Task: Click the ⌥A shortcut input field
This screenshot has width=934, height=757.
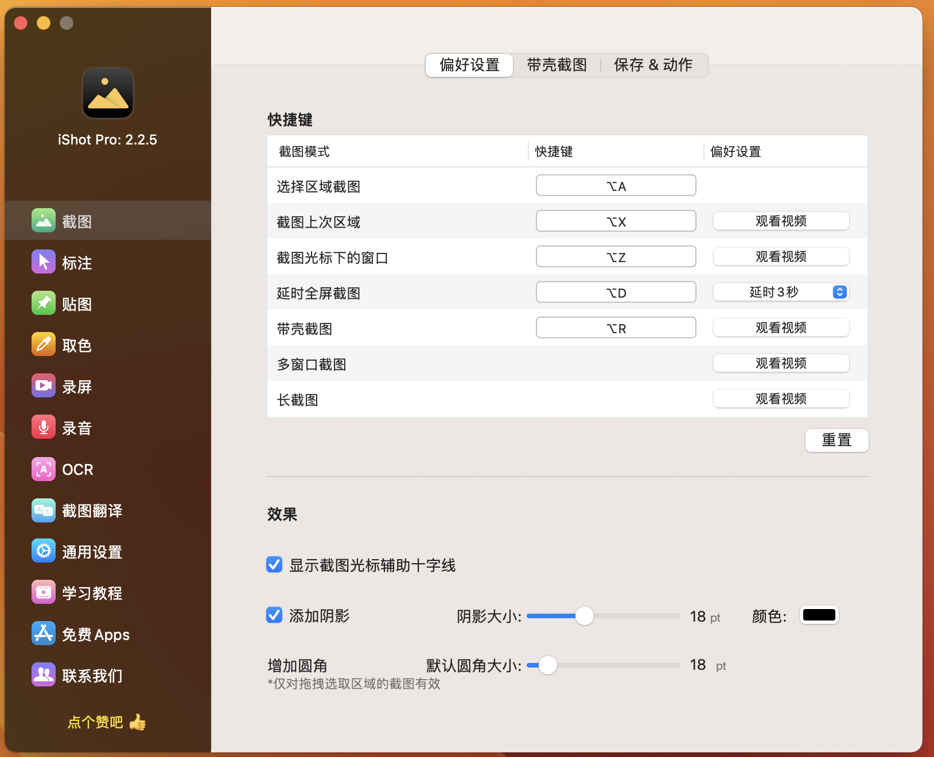Action: pos(616,185)
